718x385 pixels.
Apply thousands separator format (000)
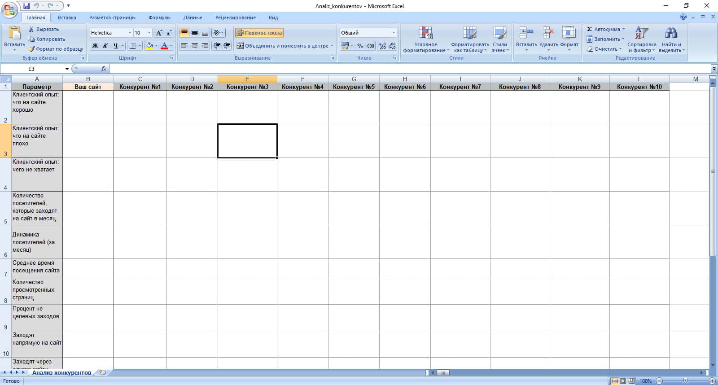pos(370,46)
